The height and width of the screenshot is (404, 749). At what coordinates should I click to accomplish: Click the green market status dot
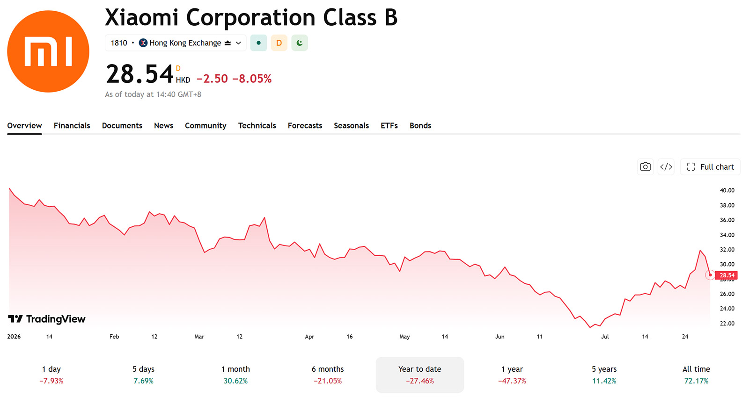tap(258, 43)
